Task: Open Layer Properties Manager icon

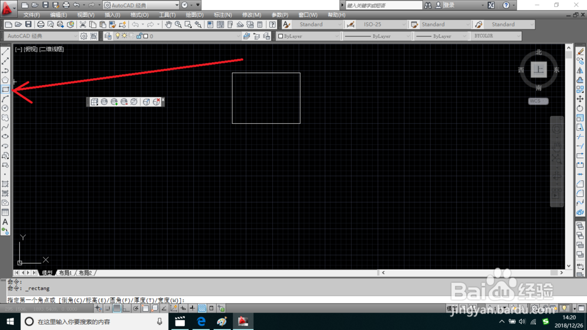Action: point(108,36)
